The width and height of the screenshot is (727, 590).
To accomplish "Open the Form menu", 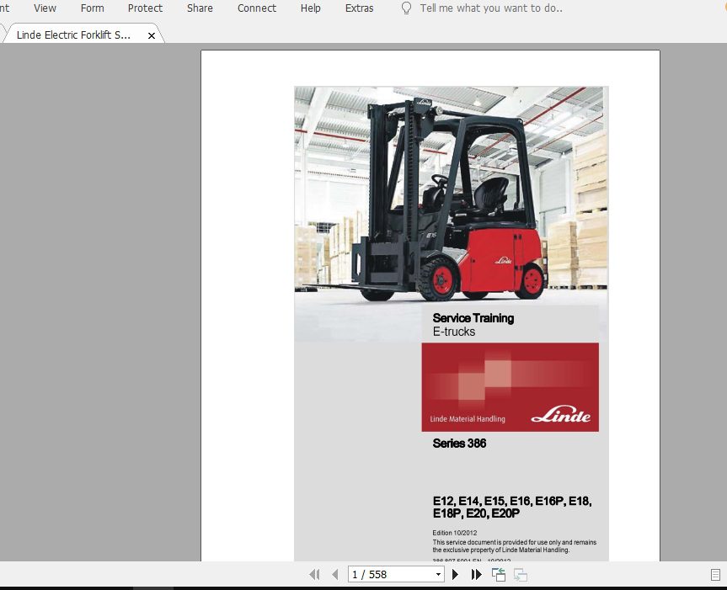I will pos(93,8).
